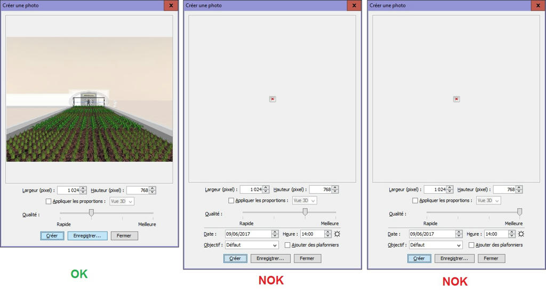Open the Vue 3D dropdown in the right dialog

488,201
